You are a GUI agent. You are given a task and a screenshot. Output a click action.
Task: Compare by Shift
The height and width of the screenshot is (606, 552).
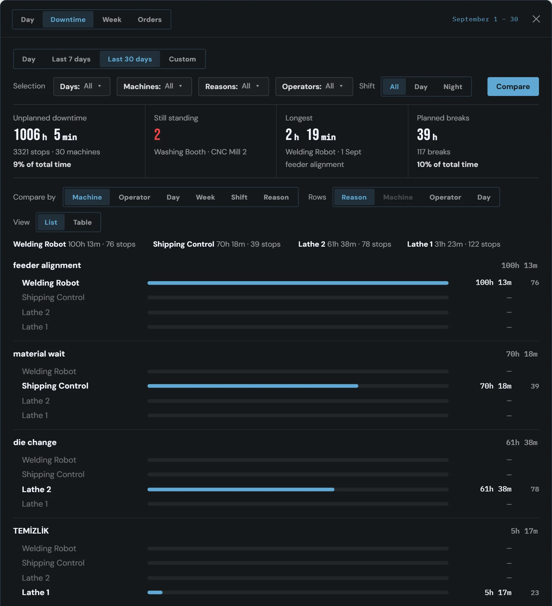coord(239,197)
